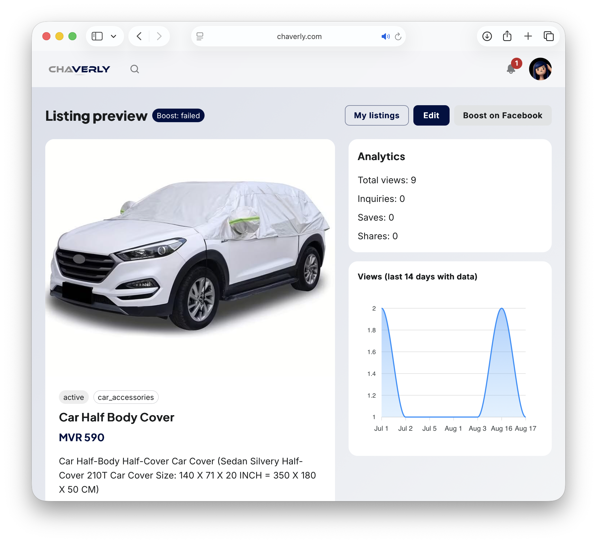Open the site search magnifier

(x=135, y=69)
